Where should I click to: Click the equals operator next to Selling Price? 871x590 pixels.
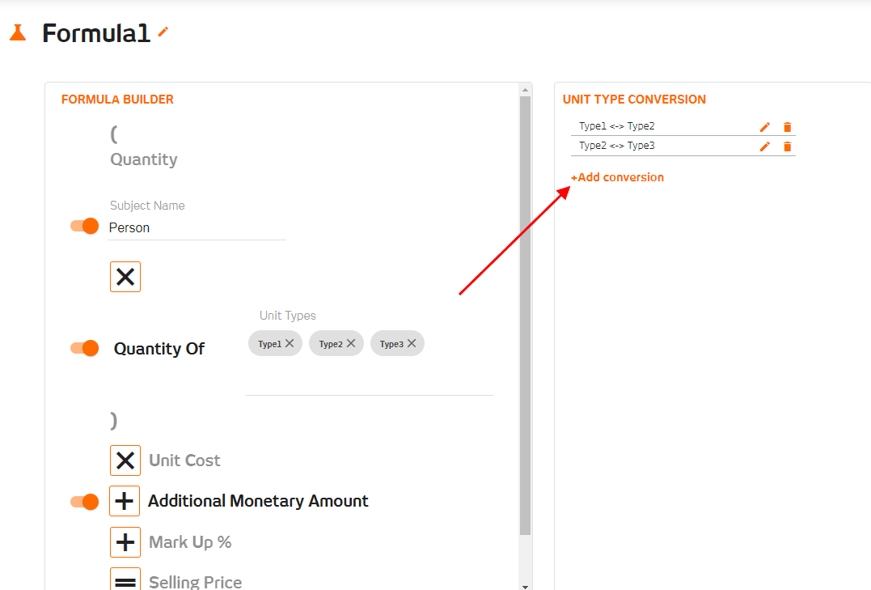[x=125, y=579]
